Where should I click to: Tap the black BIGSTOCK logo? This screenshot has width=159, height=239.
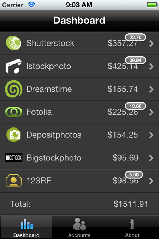pyautogui.click(x=13, y=158)
